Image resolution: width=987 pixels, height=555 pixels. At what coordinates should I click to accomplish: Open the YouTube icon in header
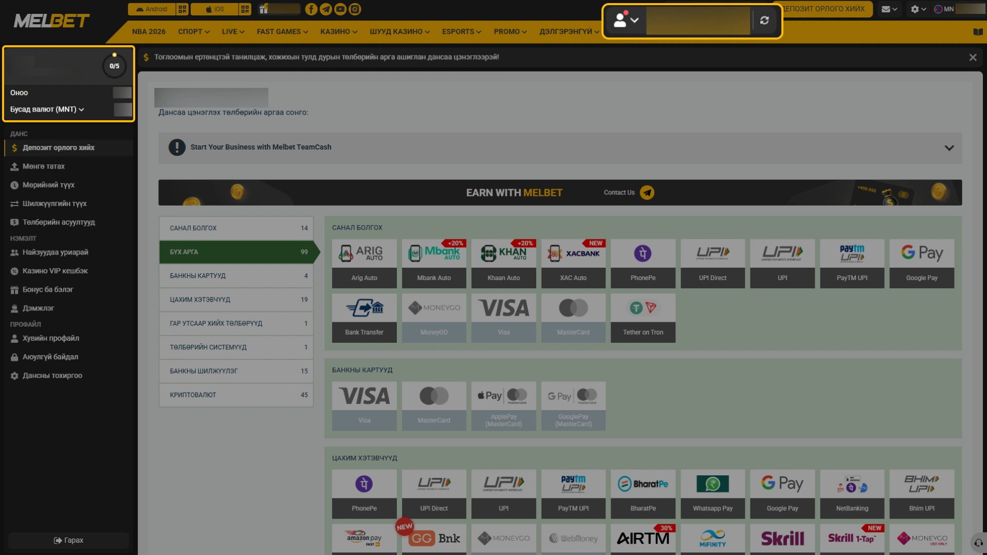click(340, 9)
